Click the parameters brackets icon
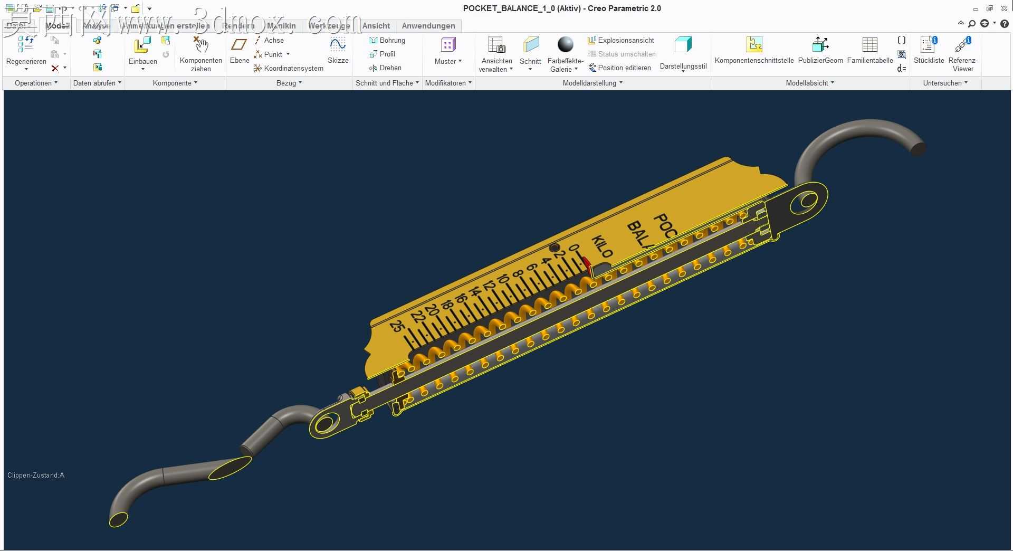1013x551 pixels. click(x=902, y=40)
